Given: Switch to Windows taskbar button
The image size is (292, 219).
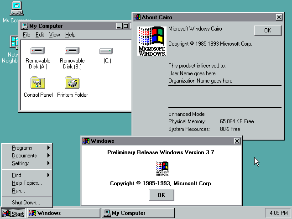Looking at the screenshot, I should pos(64,213).
